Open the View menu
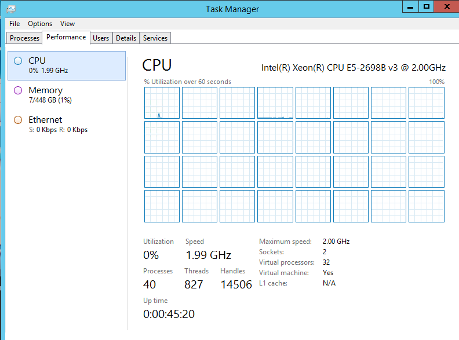The image size is (459, 340). (67, 24)
